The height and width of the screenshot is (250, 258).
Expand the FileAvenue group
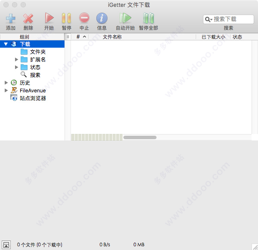pos(6,90)
